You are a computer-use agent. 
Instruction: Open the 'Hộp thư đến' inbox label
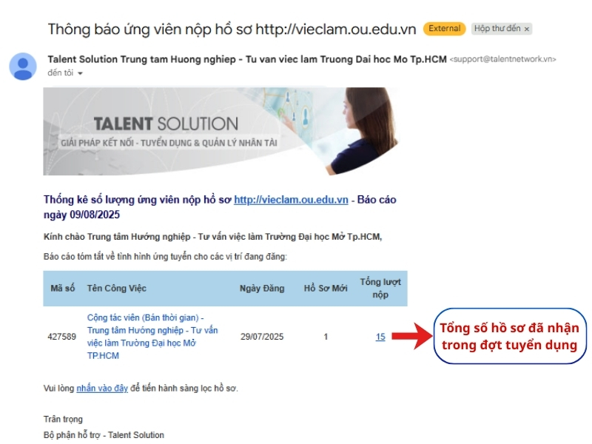pos(497,29)
